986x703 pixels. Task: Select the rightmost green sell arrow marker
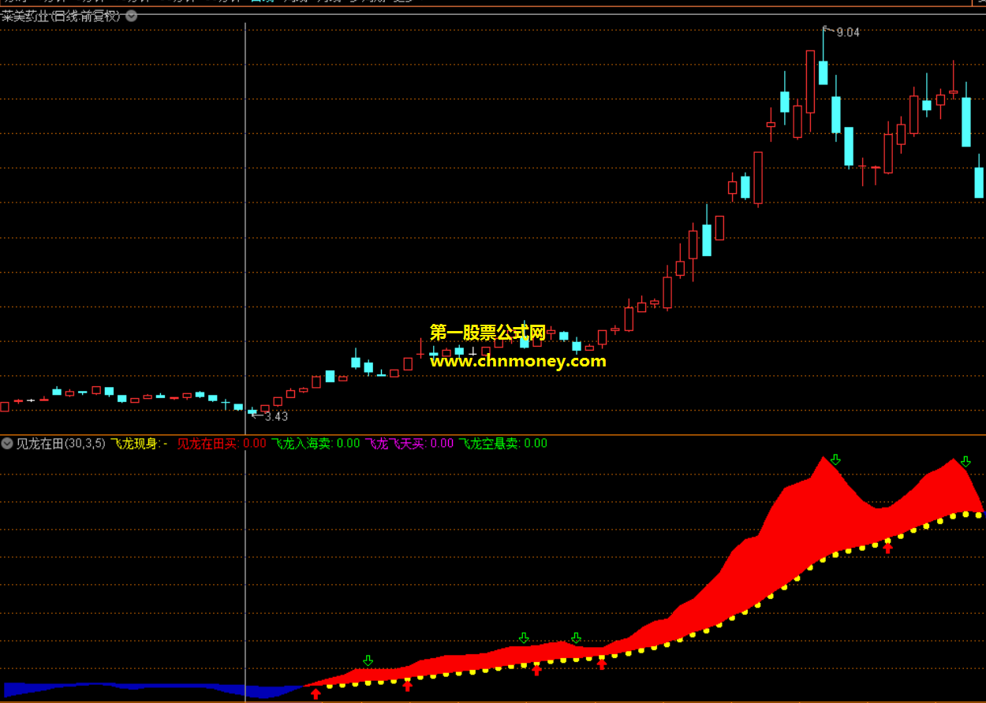(965, 461)
